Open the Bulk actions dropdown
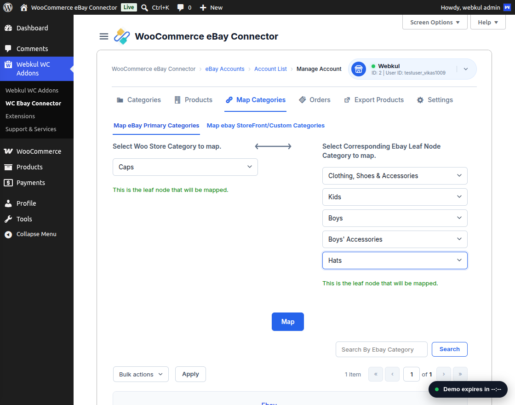 point(141,375)
